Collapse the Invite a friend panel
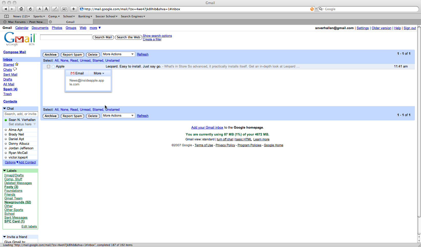Viewport: 421px width, 247px height. pyautogui.click(x=4, y=237)
